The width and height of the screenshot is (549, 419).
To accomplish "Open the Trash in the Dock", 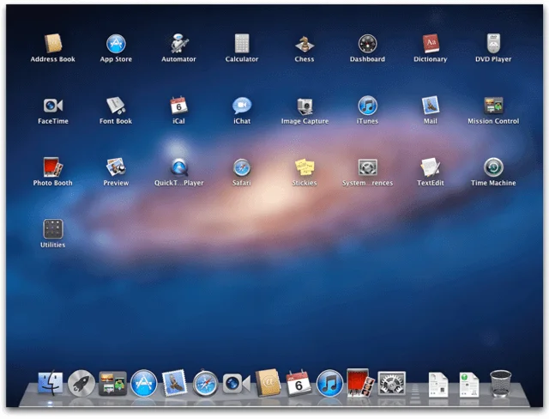I will coord(501,383).
